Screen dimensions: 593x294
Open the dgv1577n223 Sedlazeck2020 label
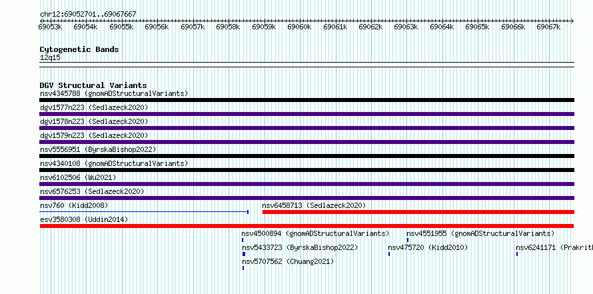[x=94, y=107]
